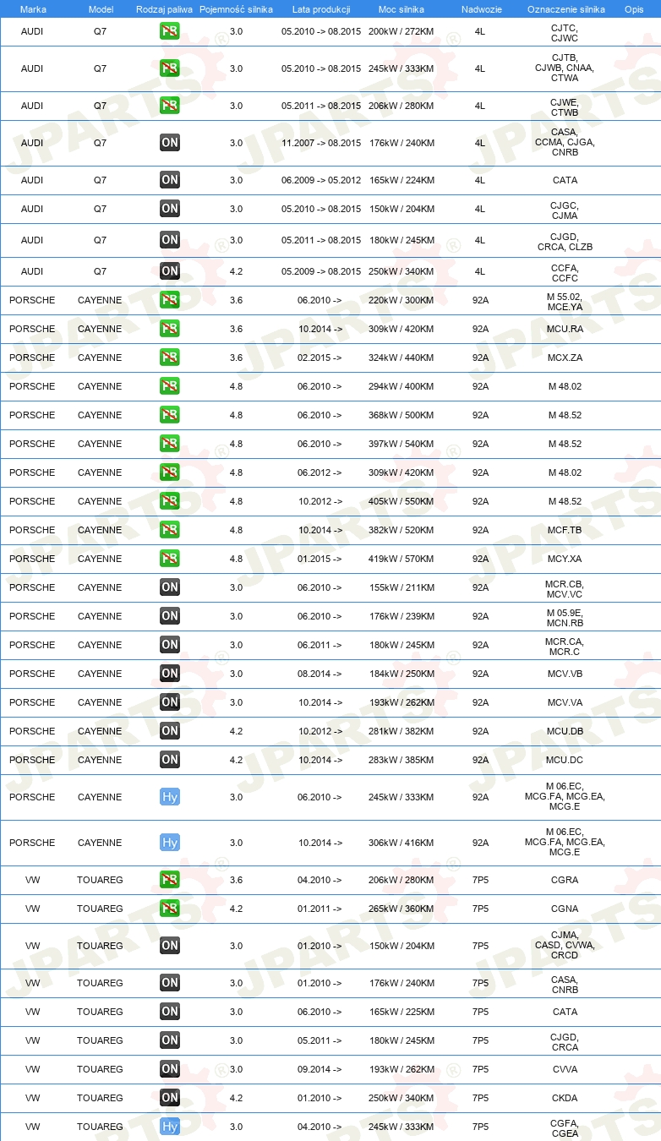
Task: Click power value '382kW / 520KM'
Action: 402,530
